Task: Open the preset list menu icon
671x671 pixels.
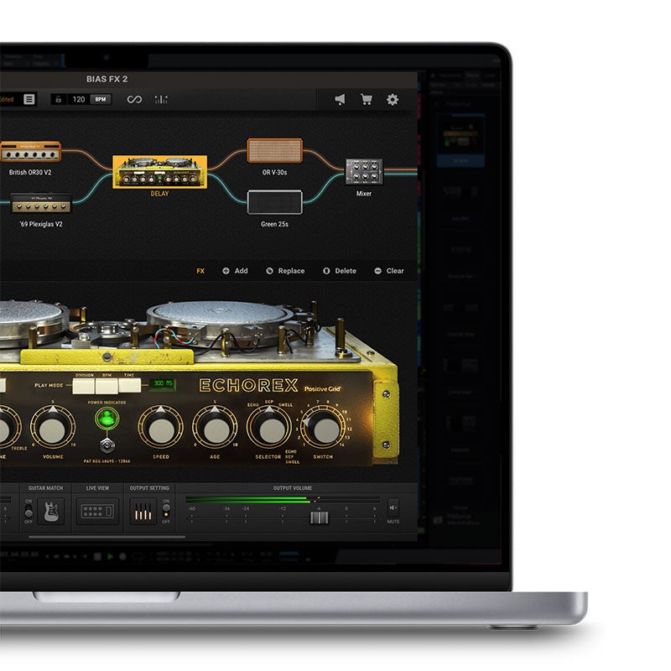Action: (29, 99)
